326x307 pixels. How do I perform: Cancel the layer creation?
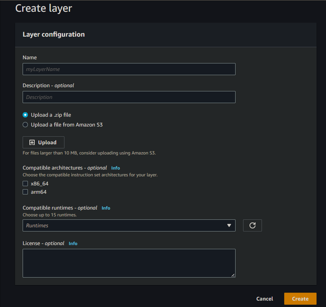pyautogui.click(x=265, y=298)
